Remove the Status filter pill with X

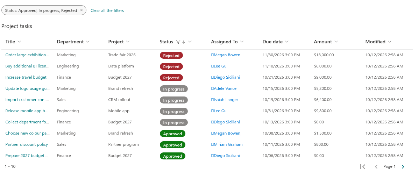[x=82, y=10]
